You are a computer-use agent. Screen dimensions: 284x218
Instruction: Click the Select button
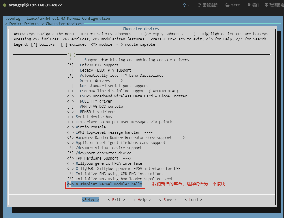click(91, 199)
